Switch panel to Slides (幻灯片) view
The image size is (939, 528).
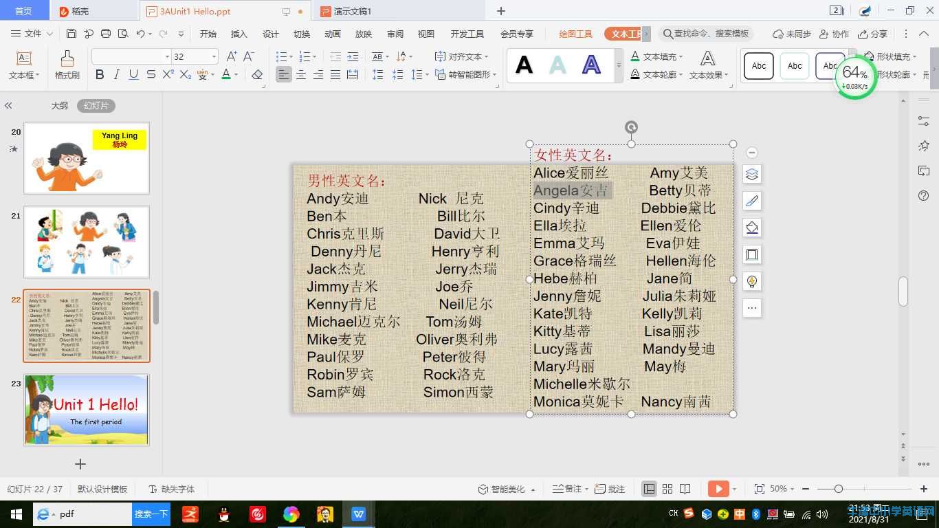point(96,106)
